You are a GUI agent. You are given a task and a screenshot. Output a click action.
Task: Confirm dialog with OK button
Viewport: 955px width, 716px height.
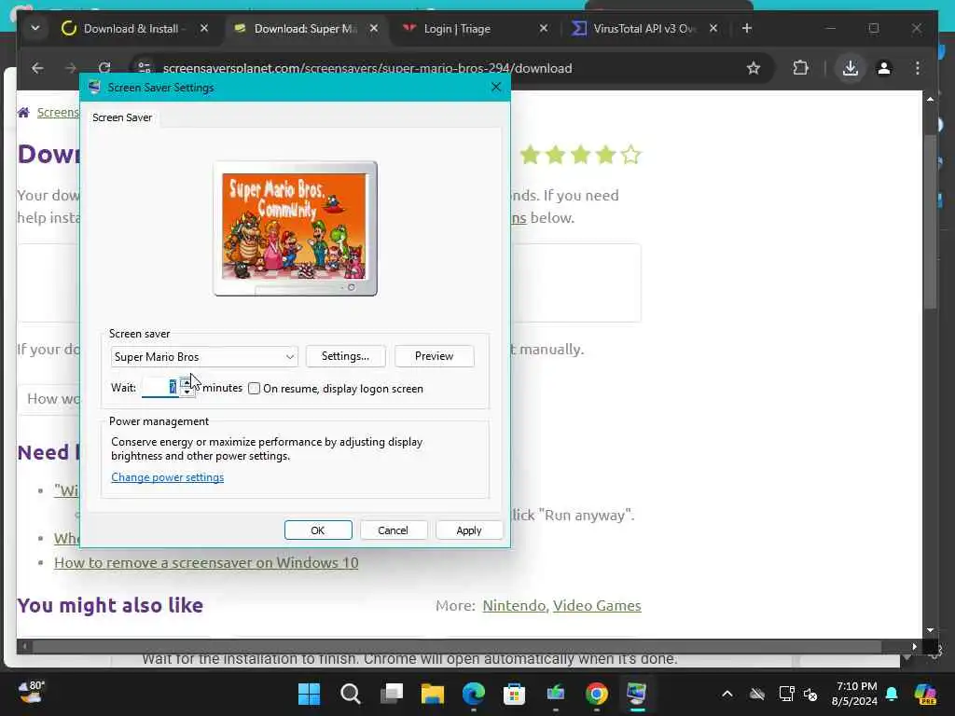(318, 530)
